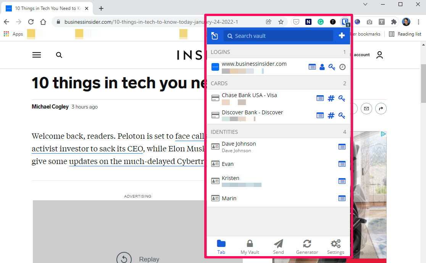View the Marin identity details
This screenshot has height=263, width=426.
pyautogui.click(x=342, y=198)
